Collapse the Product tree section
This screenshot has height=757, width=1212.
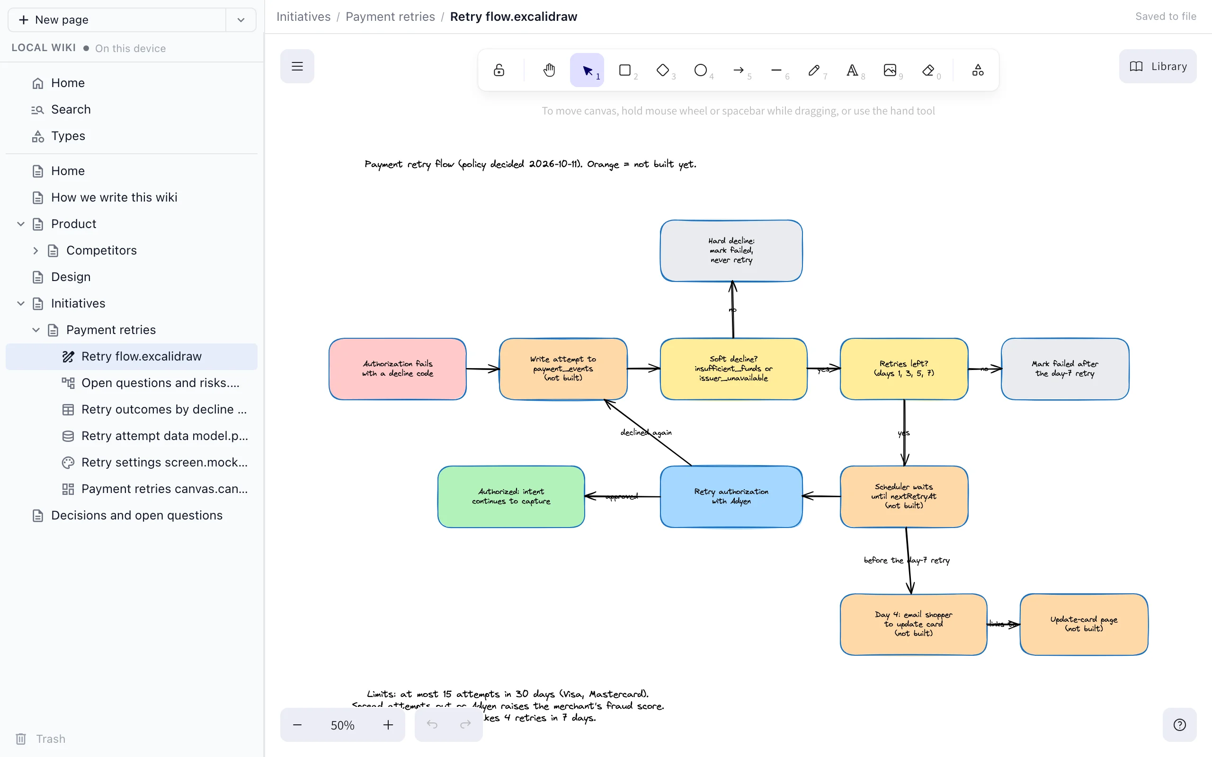click(x=20, y=224)
